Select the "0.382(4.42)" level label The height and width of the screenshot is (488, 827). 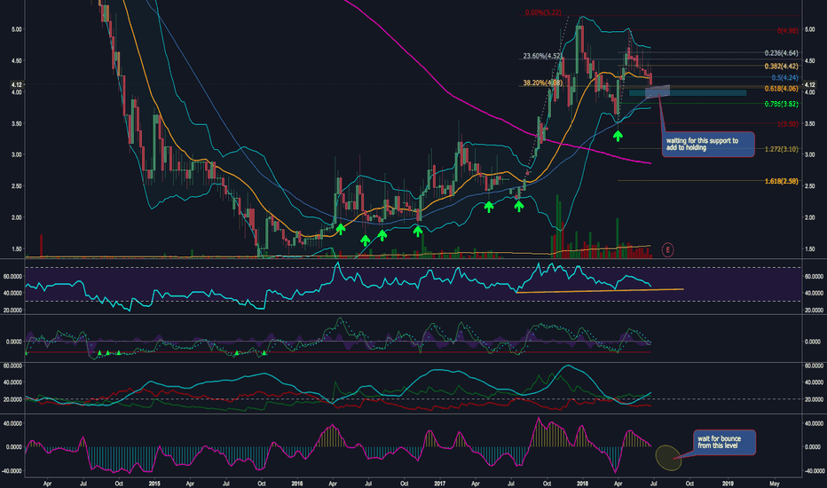[781, 67]
